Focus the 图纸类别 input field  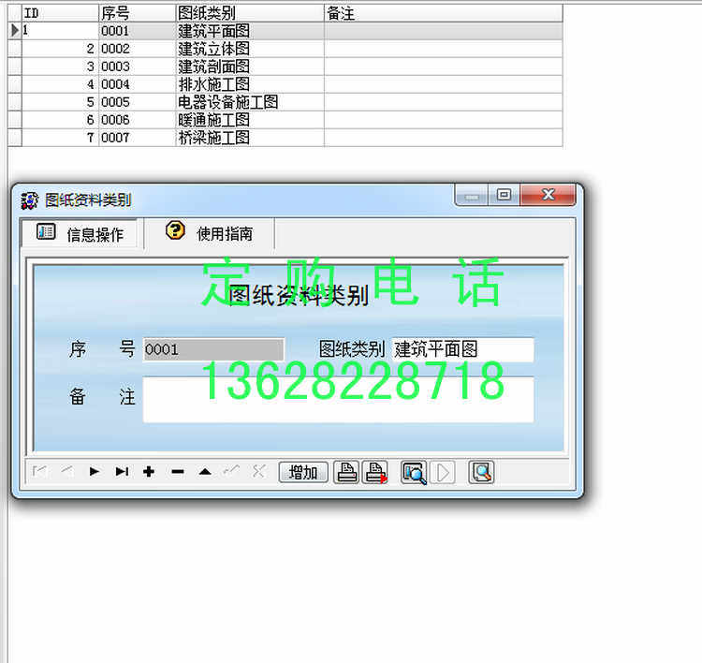click(x=463, y=349)
